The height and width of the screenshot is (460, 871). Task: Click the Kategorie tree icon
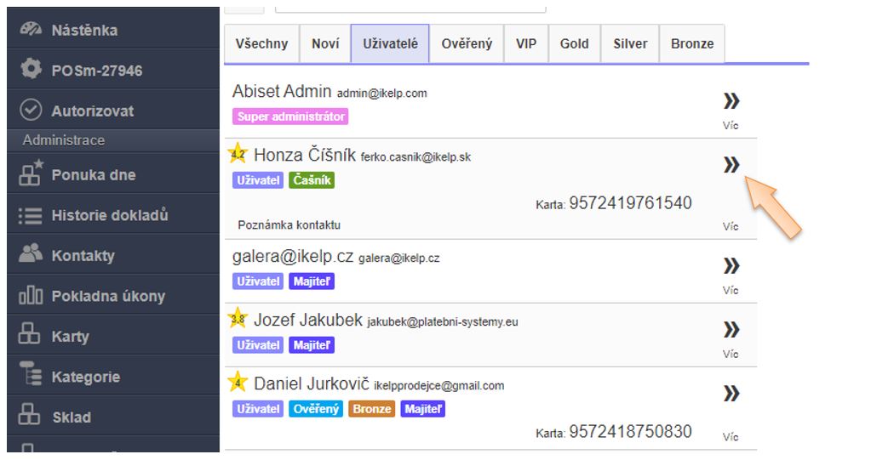pyautogui.click(x=31, y=376)
